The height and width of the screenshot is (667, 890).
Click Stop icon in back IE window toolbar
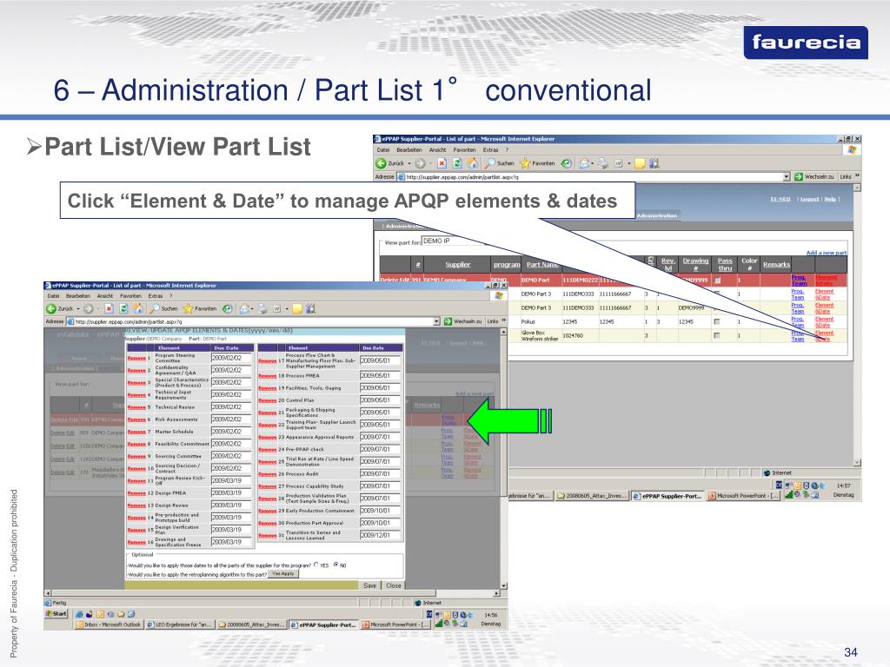pos(442,163)
